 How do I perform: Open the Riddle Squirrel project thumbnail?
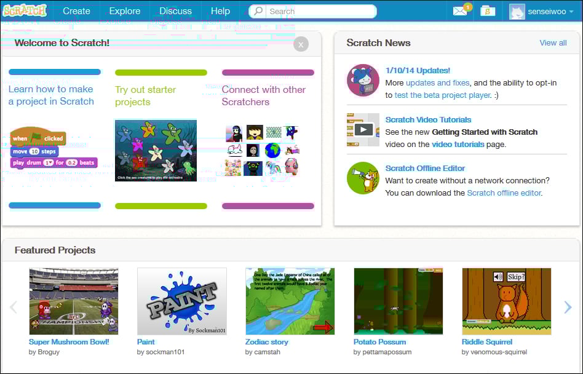coord(506,301)
